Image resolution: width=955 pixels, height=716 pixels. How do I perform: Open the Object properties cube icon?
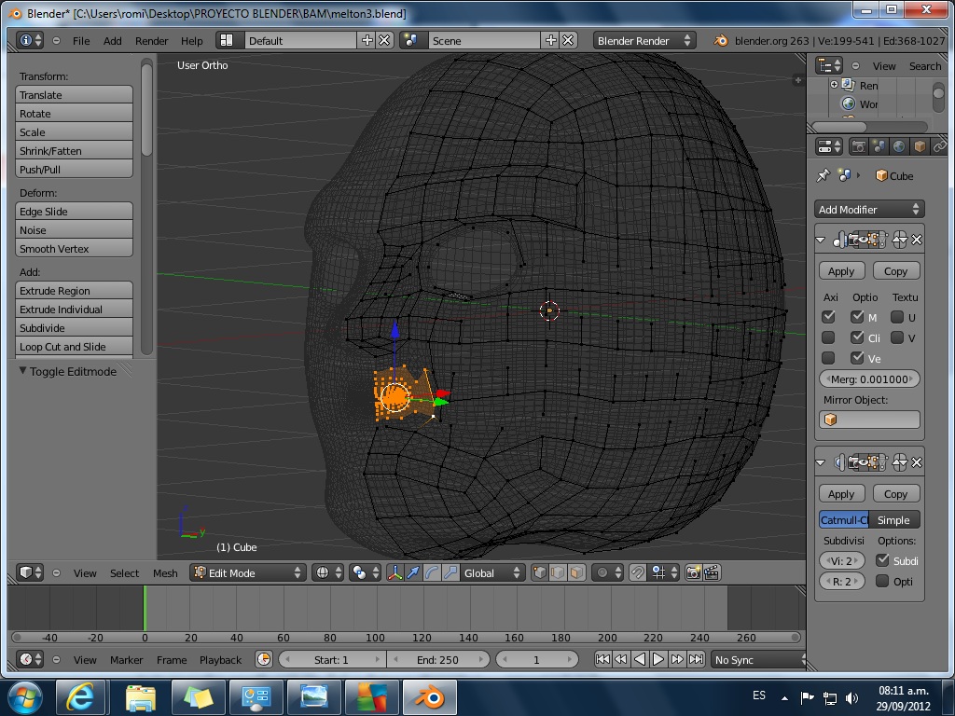click(920, 146)
